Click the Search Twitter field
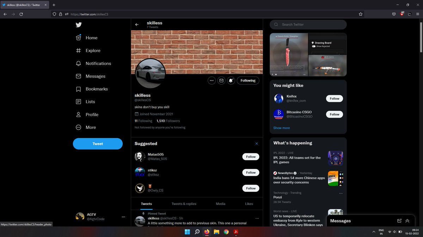This screenshot has height=237, width=423. point(308,25)
